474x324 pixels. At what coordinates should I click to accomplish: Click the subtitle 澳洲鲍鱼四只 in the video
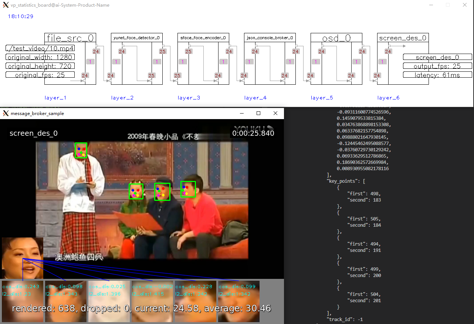coord(79,256)
